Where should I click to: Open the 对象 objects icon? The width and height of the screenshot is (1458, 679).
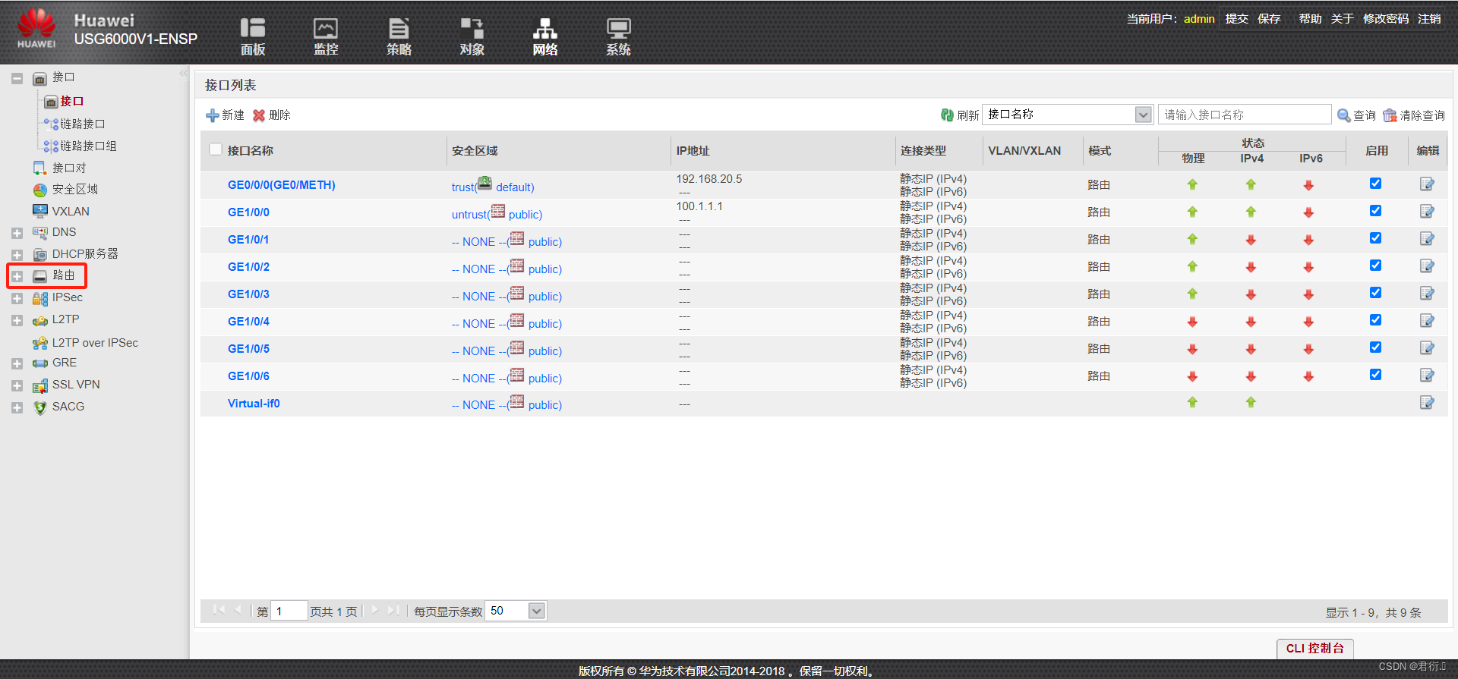(472, 36)
